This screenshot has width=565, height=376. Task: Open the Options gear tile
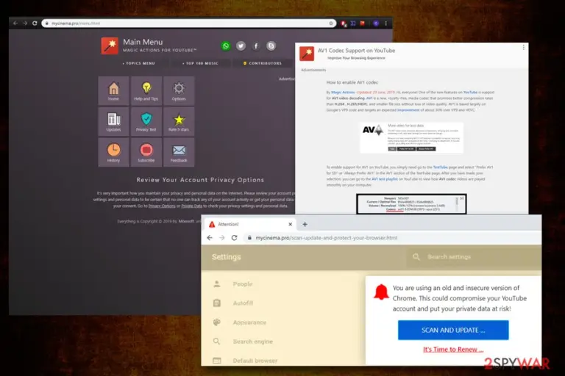coord(179,90)
